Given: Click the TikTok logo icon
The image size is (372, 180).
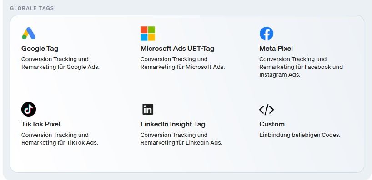Looking at the screenshot, I should [x=29, y=109].
